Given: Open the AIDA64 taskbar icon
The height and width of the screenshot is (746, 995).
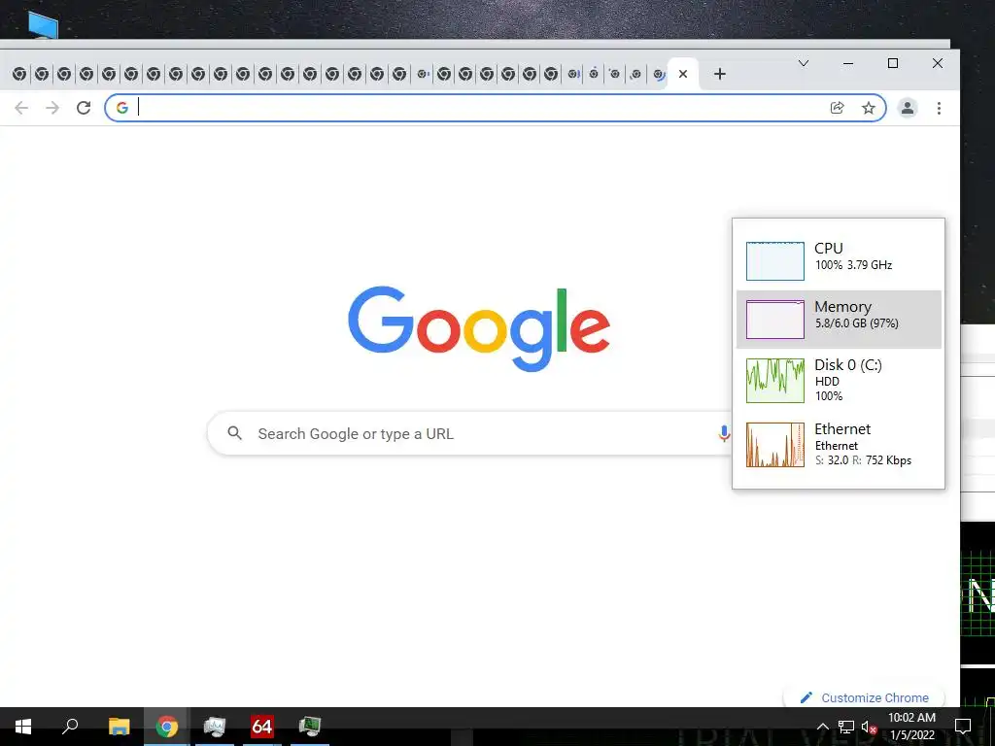Looking at the screenshot, I should pyautogui.click(x=262, y=727).
